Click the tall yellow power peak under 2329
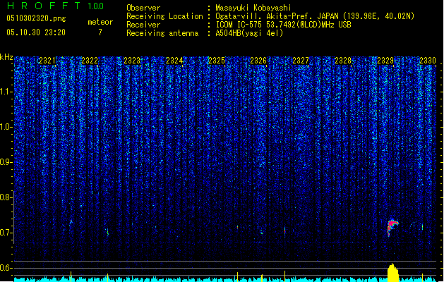 pos(392,273)
